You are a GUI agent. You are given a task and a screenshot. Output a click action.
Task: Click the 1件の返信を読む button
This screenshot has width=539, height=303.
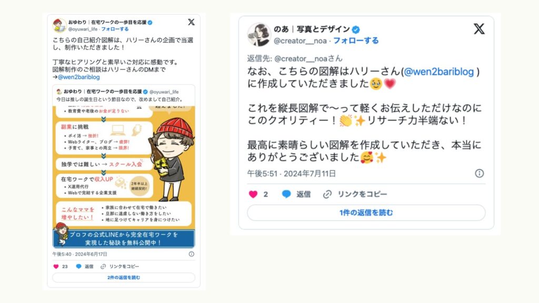(366, 213)
